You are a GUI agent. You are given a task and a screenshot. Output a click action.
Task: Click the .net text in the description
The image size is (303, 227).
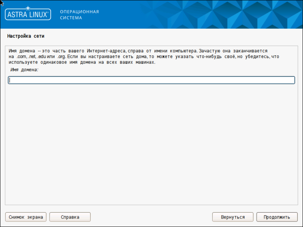32,57
